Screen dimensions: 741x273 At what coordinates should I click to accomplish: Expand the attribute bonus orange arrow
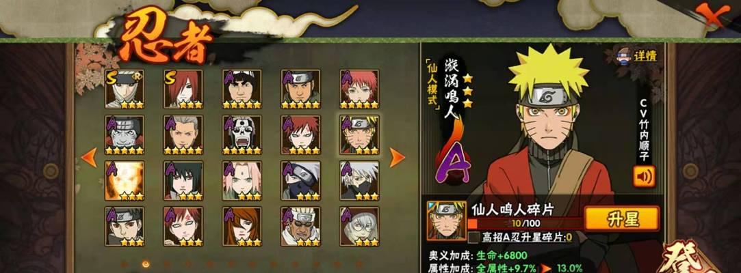click(546, 268)
